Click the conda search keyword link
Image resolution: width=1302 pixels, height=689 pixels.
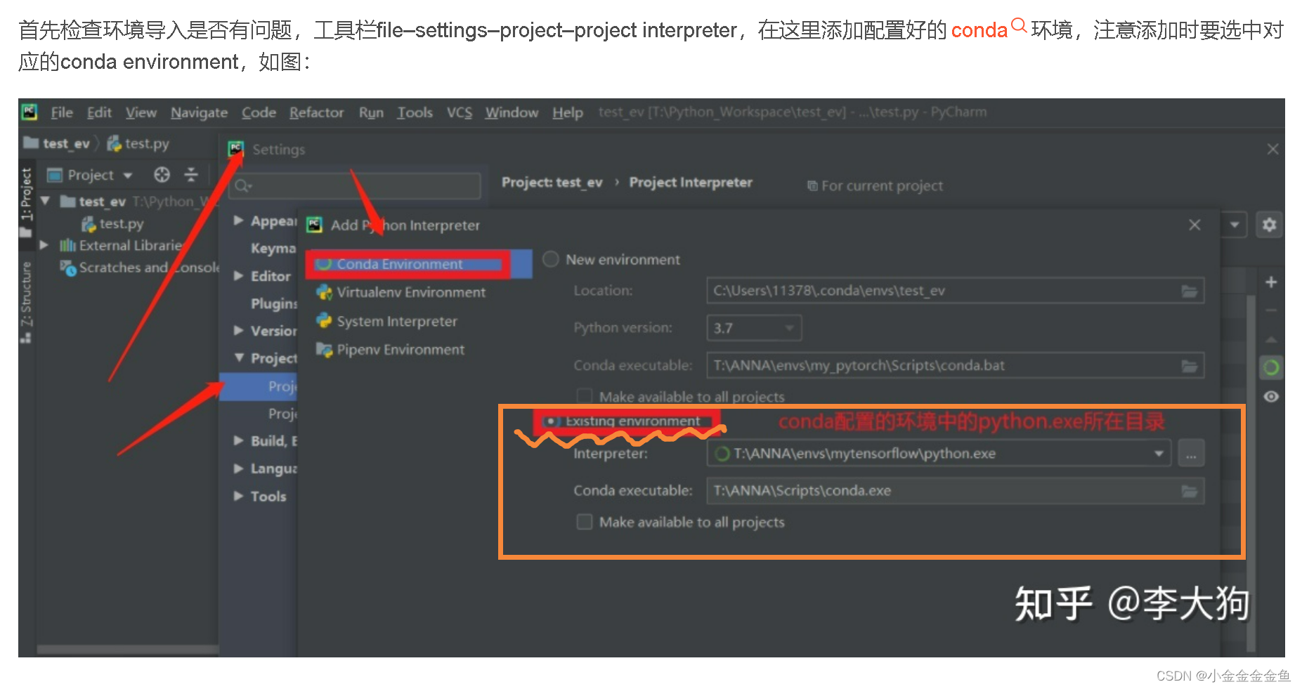click(979, 30)
